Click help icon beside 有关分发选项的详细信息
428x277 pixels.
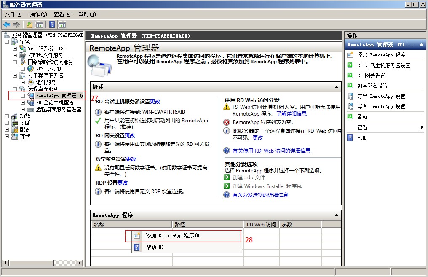(227, 195)
